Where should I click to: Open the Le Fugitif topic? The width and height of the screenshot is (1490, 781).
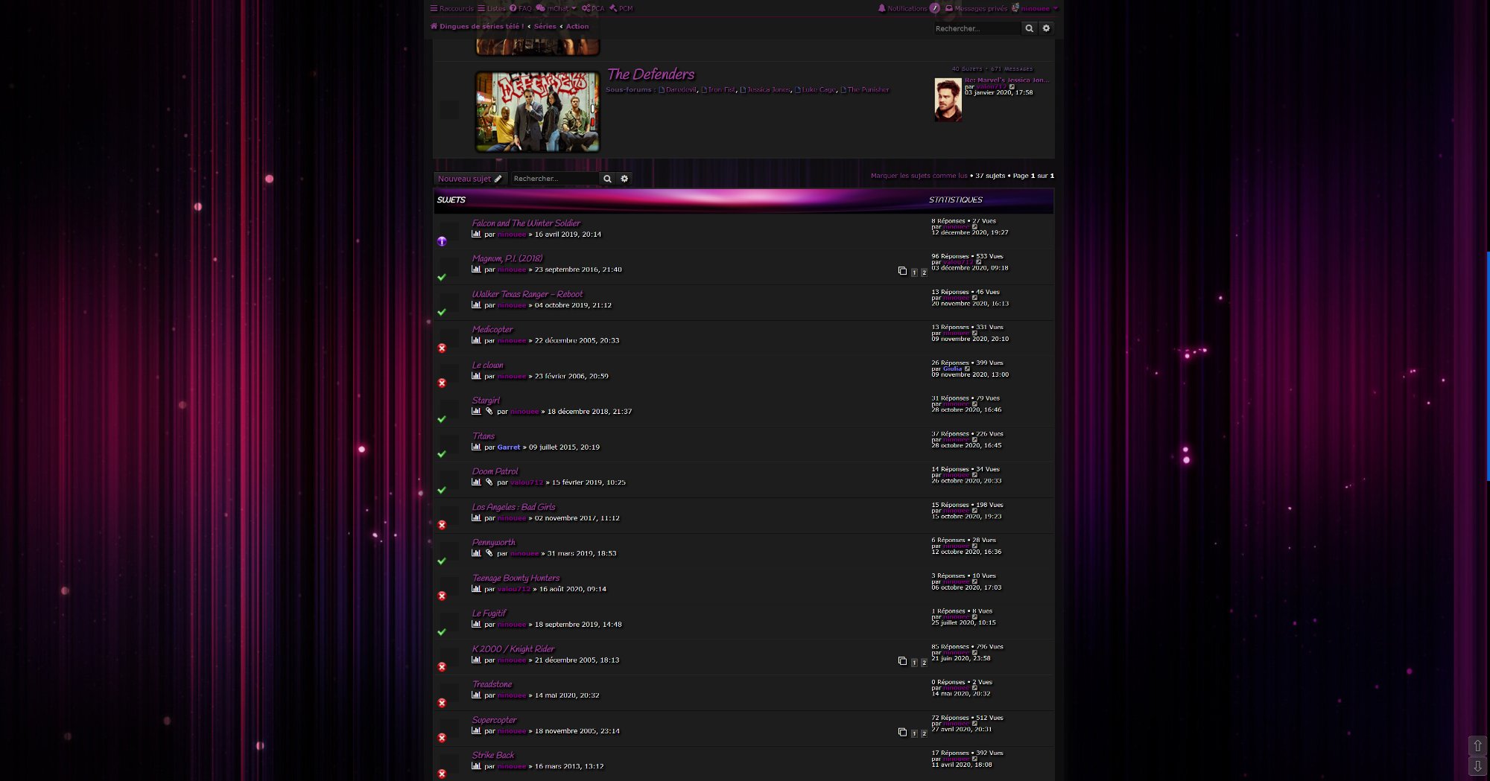(489, 613)
